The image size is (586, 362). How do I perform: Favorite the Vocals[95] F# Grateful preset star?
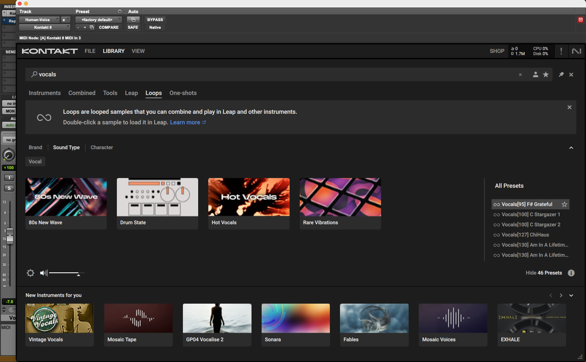pyautogui.click(x=564, y=204)
